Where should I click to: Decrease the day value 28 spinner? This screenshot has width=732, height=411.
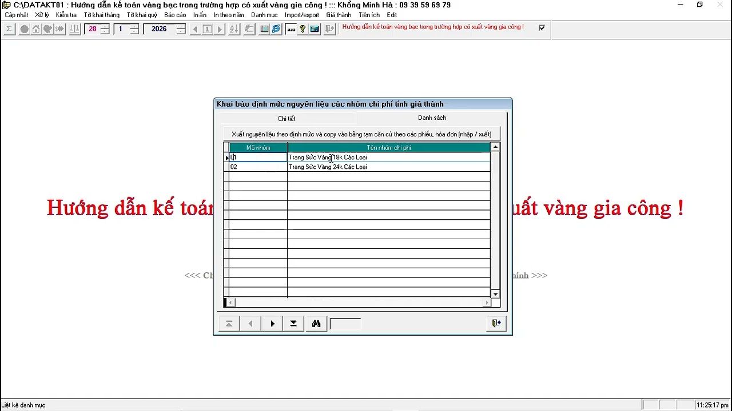(x=105, y=31)
